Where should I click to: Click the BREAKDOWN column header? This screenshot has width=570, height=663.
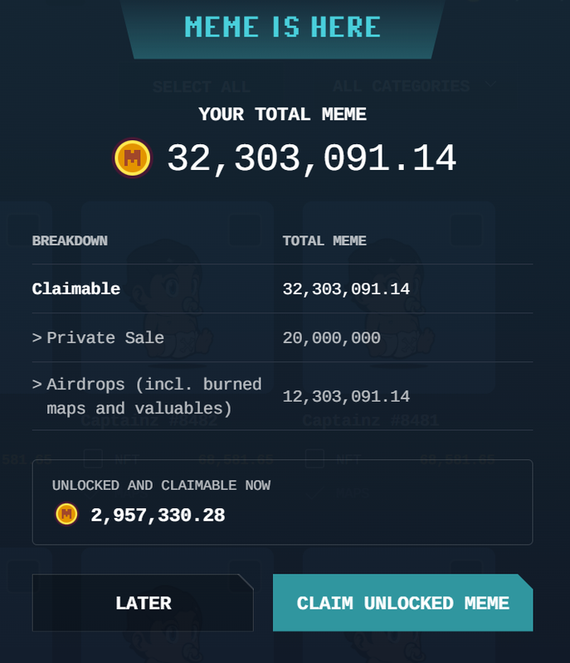tap(70, 241)
